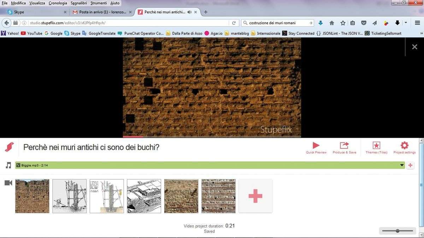Click the page vertical scrollbar
The height and width of the screenshot is (238, 424).
point(421,184)
